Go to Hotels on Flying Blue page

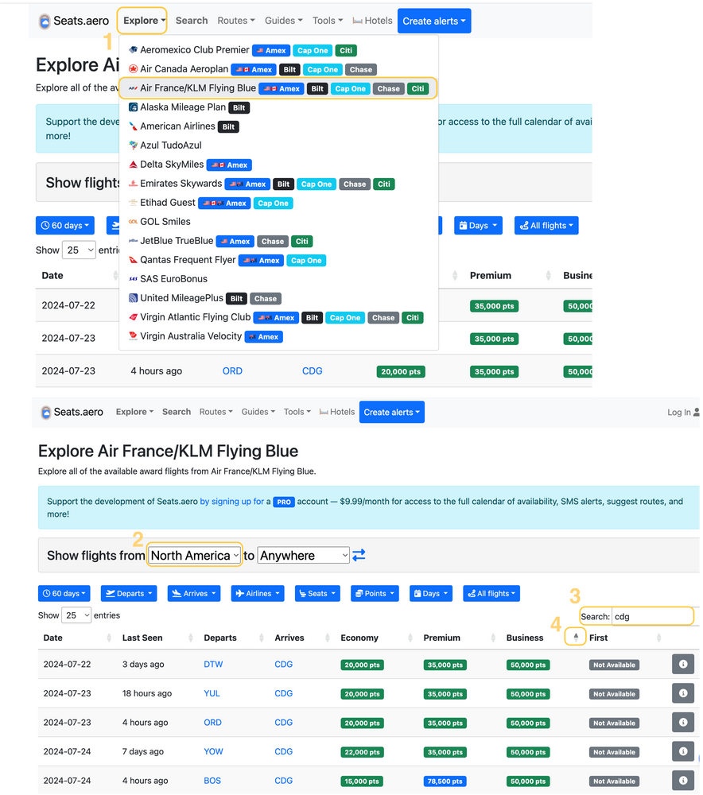(x=337, y=412)
